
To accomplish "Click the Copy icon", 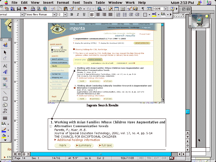I will pos(59,9).
